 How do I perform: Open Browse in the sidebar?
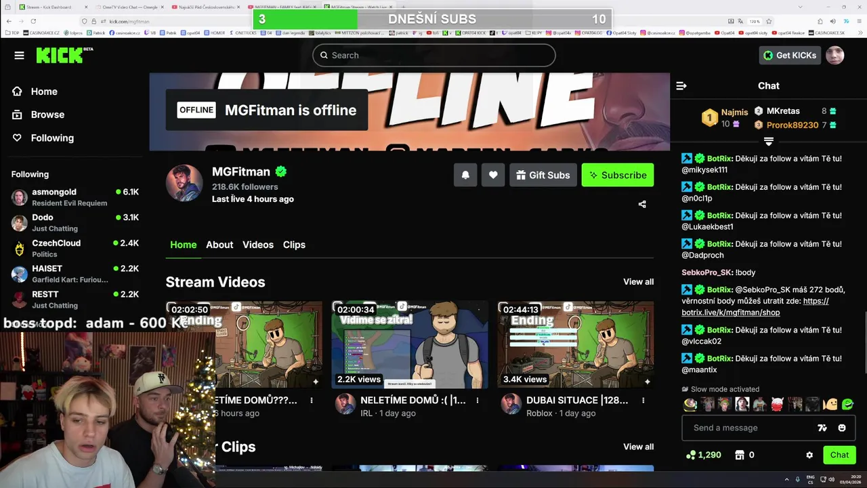click(x=47, y=115)
